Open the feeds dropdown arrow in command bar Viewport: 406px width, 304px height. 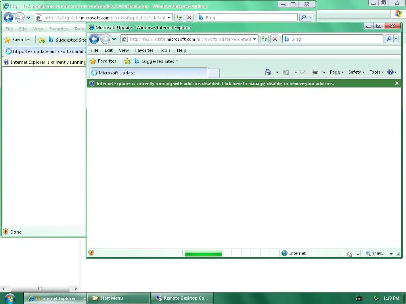pos(296,72)
